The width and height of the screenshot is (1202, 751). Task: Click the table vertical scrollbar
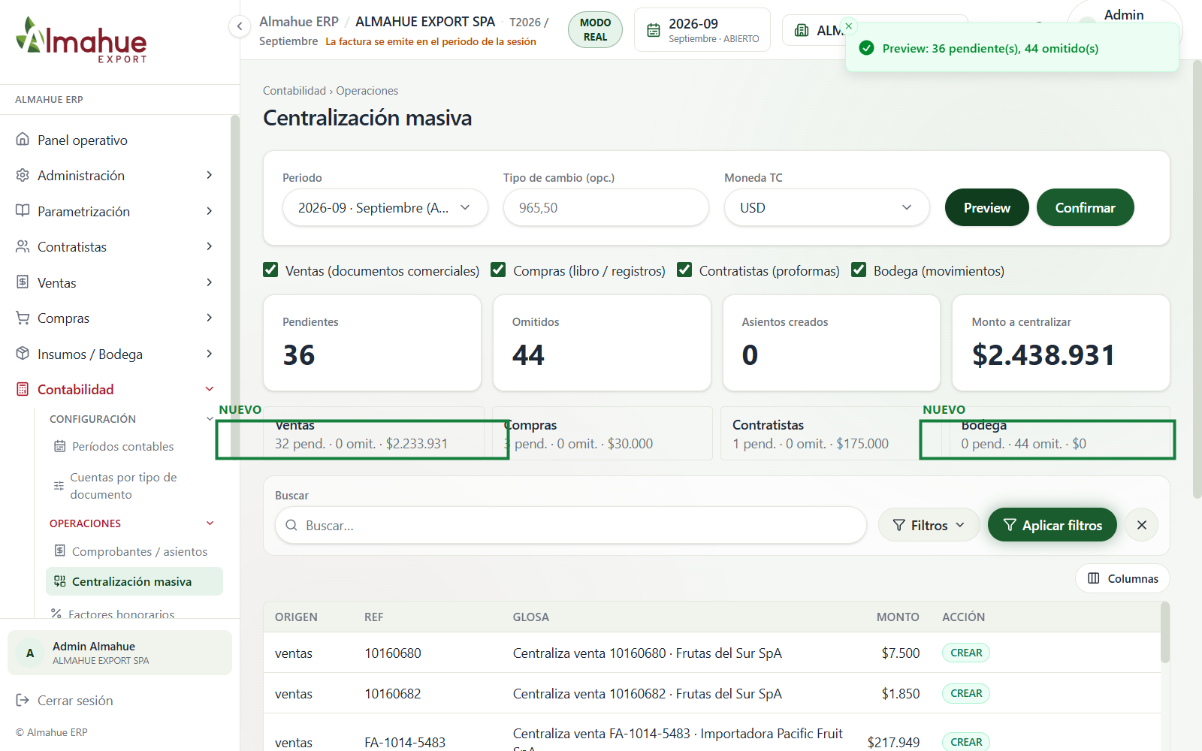pyautogui.click(x=1165, y=632)
